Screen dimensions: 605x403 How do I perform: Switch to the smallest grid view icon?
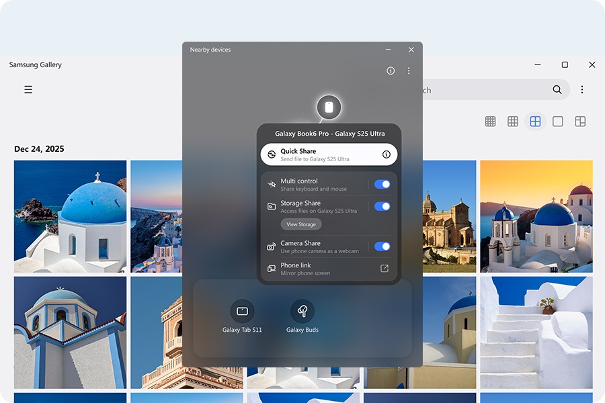(x=491, y=122)
